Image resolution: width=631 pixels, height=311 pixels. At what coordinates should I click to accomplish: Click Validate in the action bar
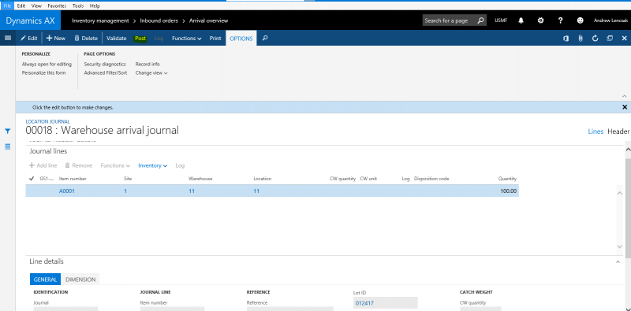coord(116,38)
